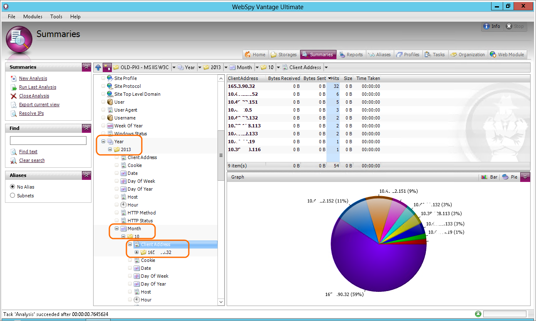The height and width of the screenshot is (321, 536).
Task: Click the Export current view link
Action: pos(39,105)
